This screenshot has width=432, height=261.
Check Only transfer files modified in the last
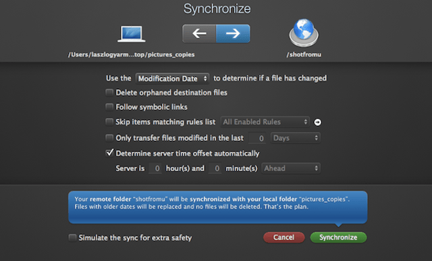(109, 138)
